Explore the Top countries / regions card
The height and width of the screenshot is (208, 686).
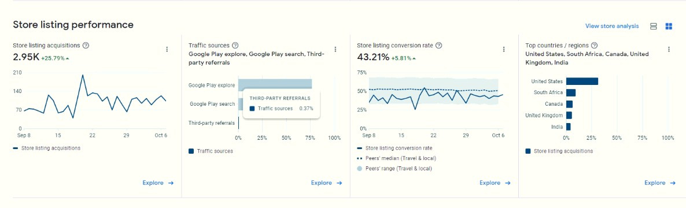[x=660, y=183]
